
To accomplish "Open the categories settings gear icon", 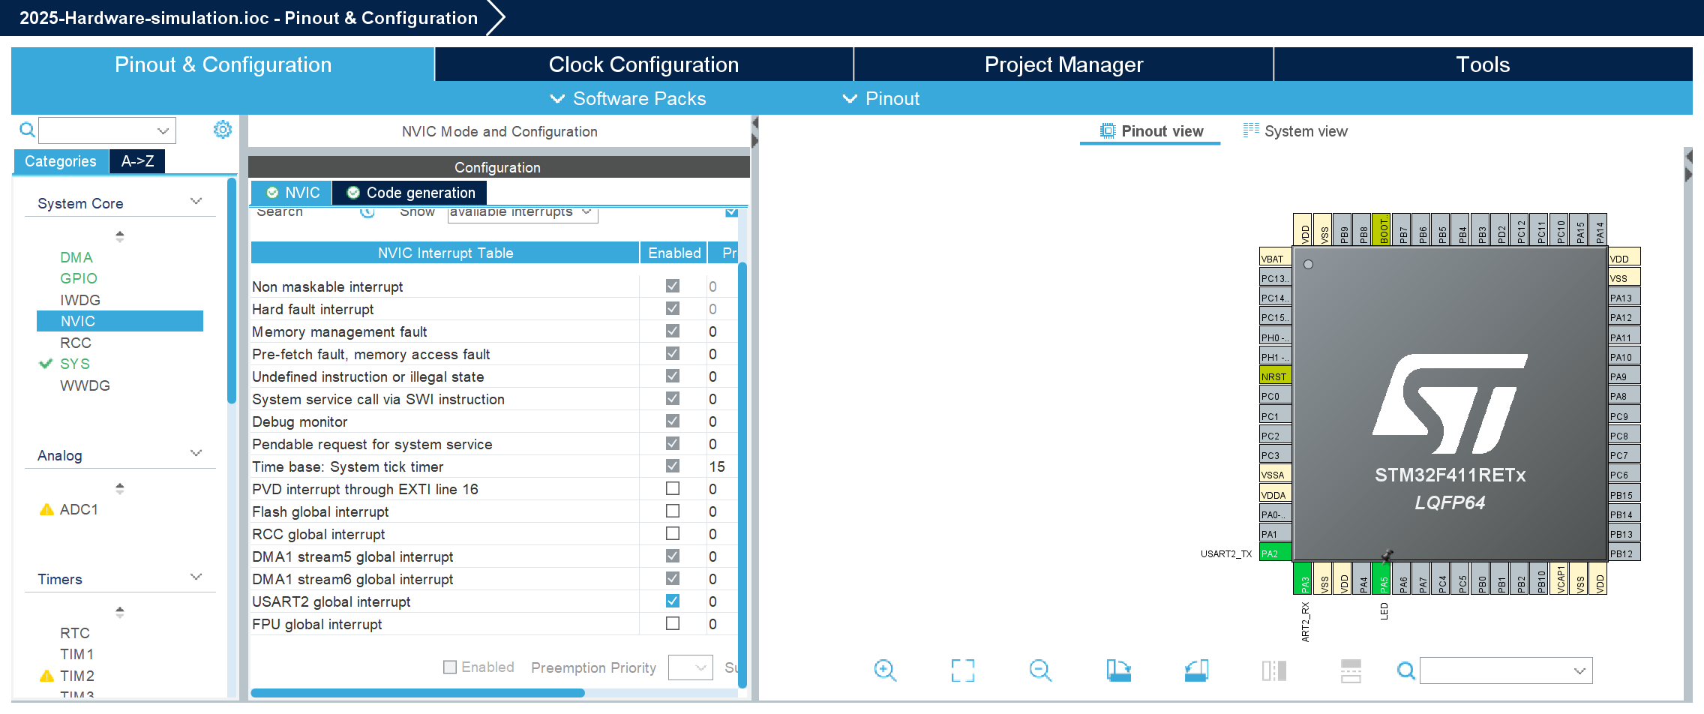I will (223, 130).
